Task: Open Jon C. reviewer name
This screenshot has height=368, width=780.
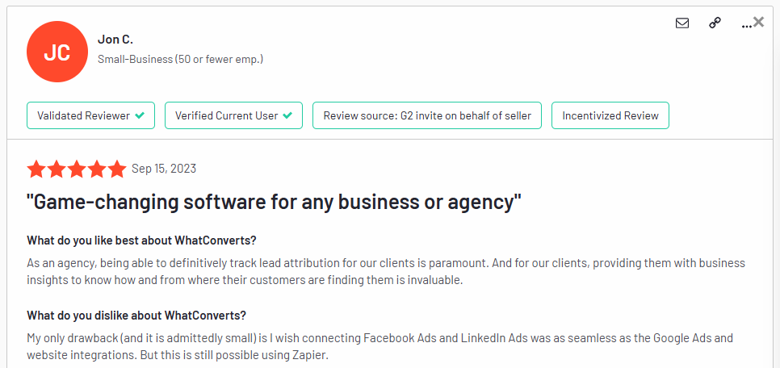Action: [x=115, y=40]
